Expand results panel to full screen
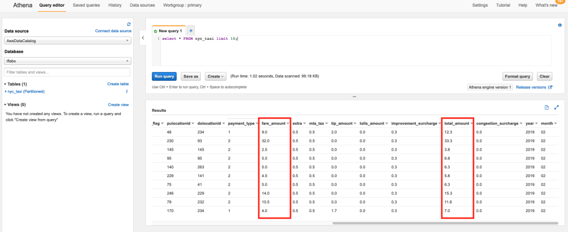568x232 pixels. 556,107
